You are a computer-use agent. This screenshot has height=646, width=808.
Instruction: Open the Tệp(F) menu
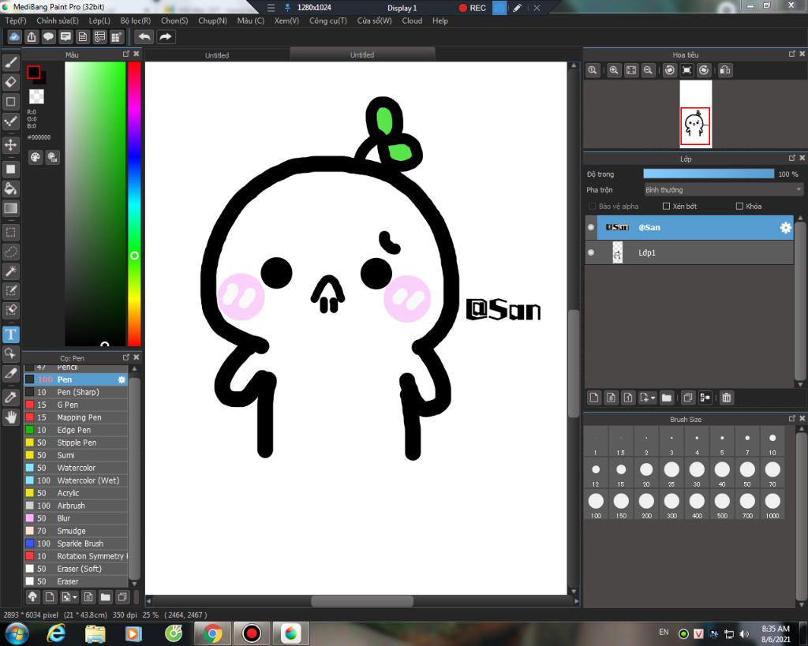(x=16, y=21)
